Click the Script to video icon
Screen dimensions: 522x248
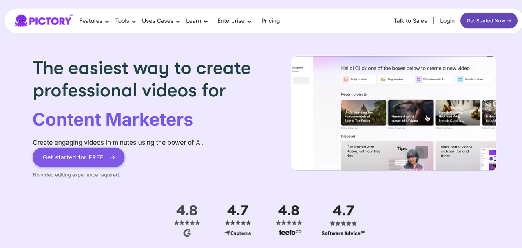[346, 80]
